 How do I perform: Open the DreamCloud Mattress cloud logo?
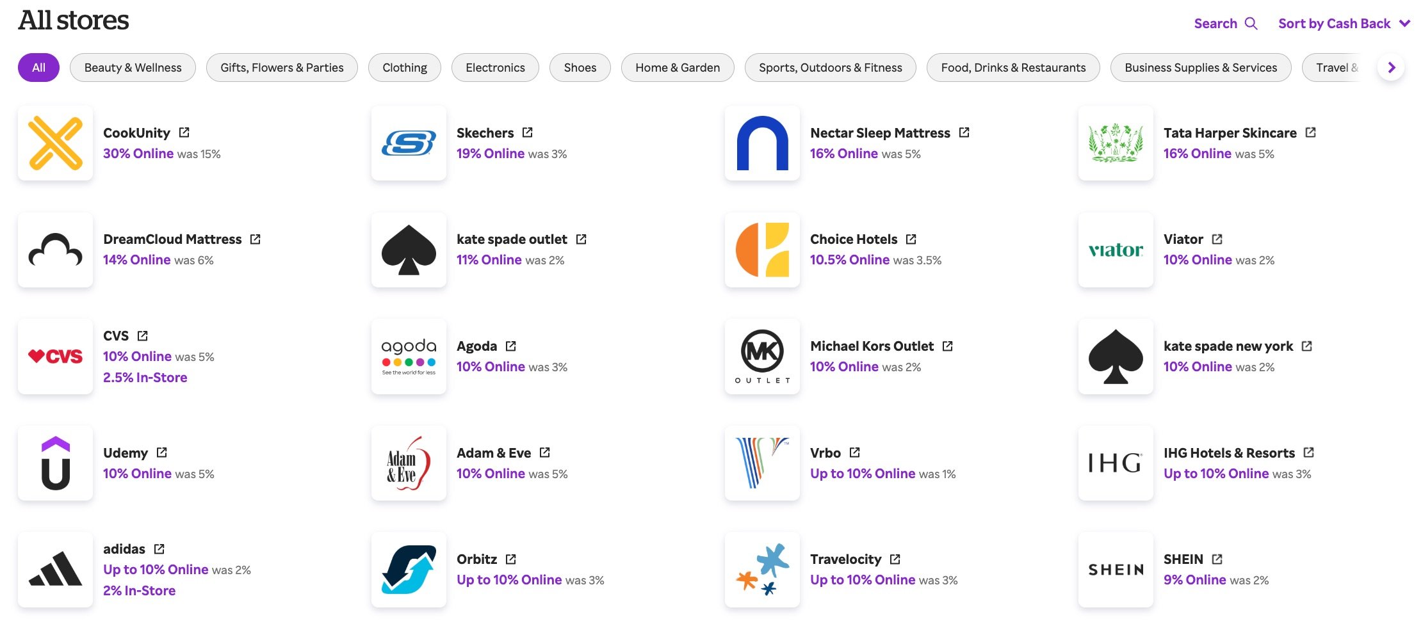56,250
